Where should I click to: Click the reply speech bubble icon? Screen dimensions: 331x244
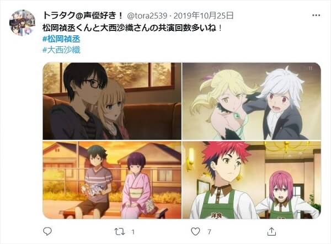47,231
